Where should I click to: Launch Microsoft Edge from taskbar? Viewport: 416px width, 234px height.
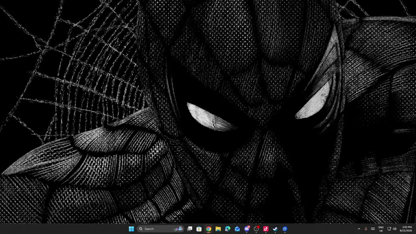227,229
